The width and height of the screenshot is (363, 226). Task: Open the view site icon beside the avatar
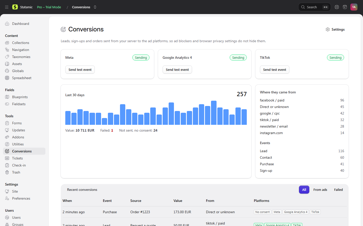(345, 7)
